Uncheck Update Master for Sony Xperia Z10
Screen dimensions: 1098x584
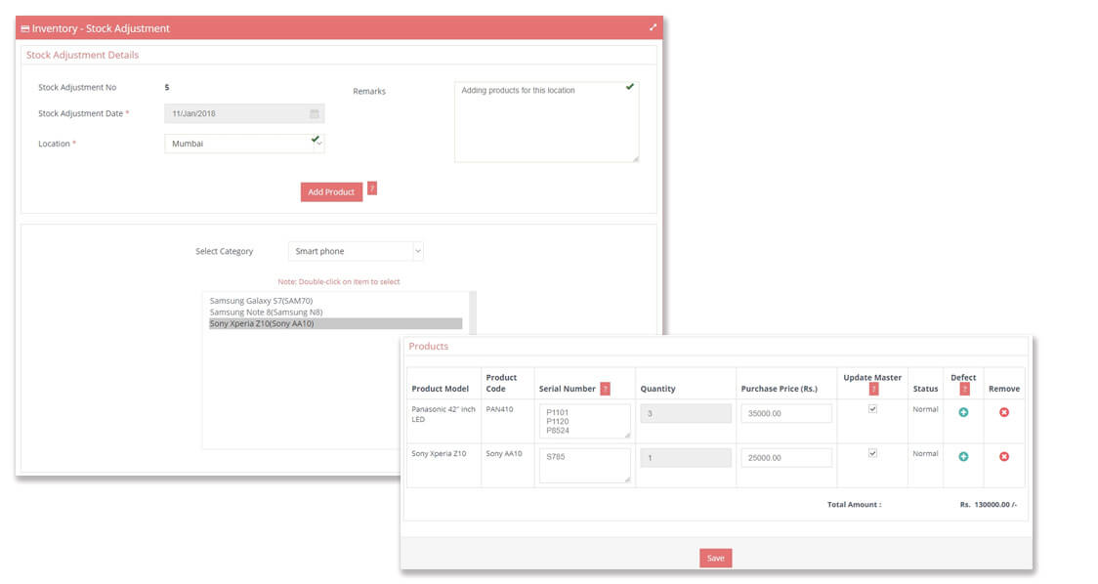(872, 455)
